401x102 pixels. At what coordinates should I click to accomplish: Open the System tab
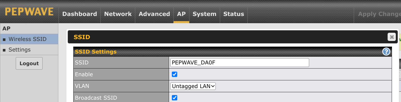[204, 14]
